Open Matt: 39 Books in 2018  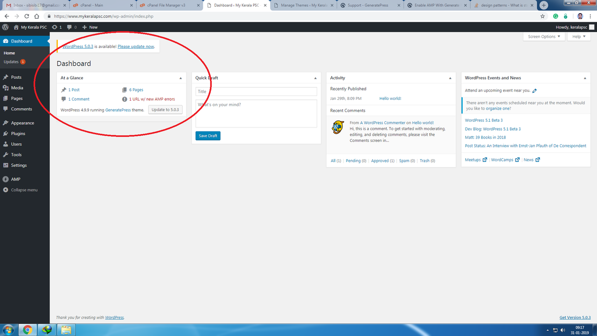(x=485, y=137)
